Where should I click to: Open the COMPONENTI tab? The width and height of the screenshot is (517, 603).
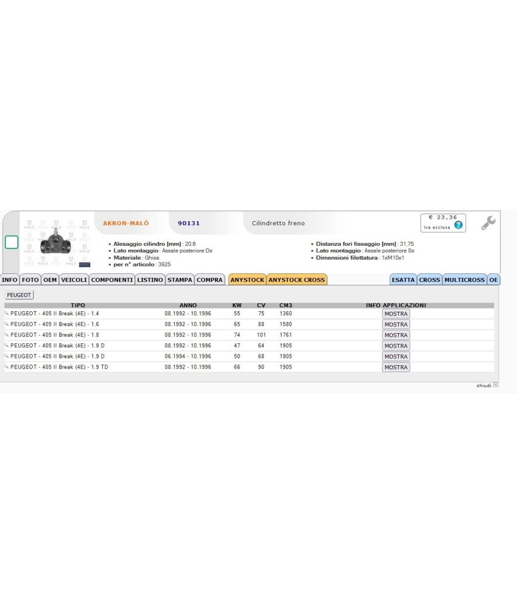[x=112, y=280]
